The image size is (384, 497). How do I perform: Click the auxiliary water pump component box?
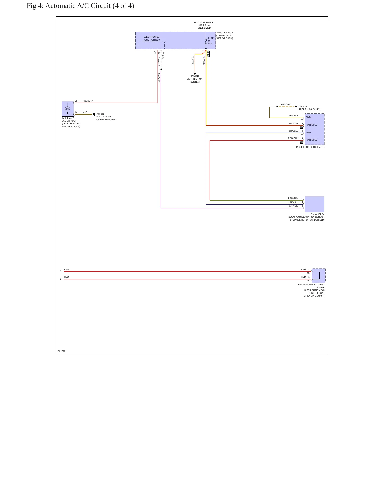(x=68, y=109)
